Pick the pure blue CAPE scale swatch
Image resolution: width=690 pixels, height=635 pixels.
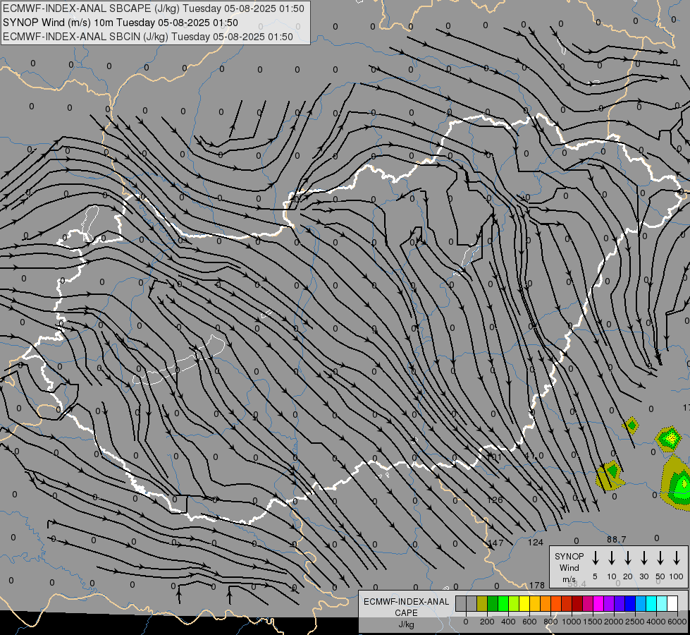tap(630, 604)
